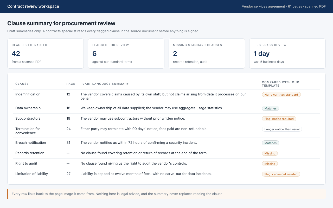Click the Matches badge for Breach notification
The image size is (333, 208).
tap(271, 143)
